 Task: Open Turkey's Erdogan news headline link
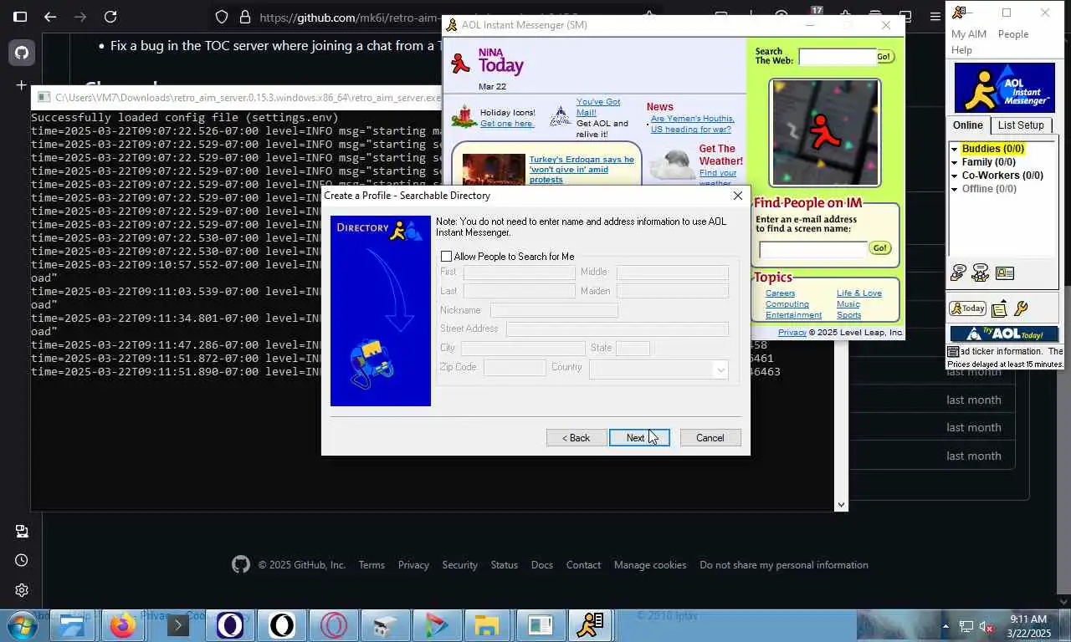pos(582,170)
